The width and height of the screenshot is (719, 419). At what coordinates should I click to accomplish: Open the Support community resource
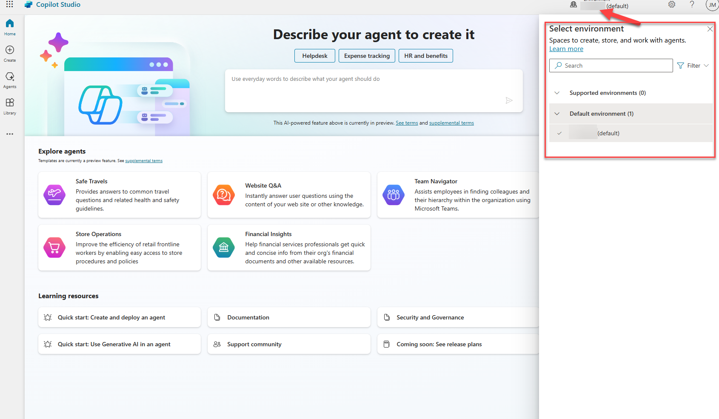point(289,344)
